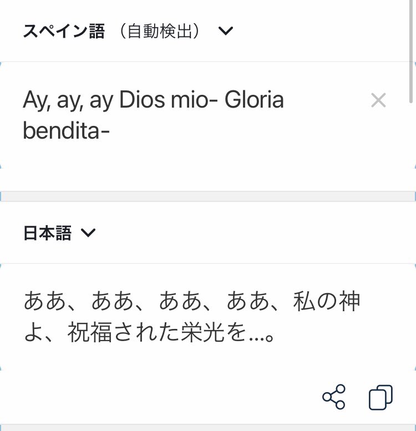This screenshot has width=416, height=431.
Task: Copy the translated text to clipboard
Action: [381, 397]
